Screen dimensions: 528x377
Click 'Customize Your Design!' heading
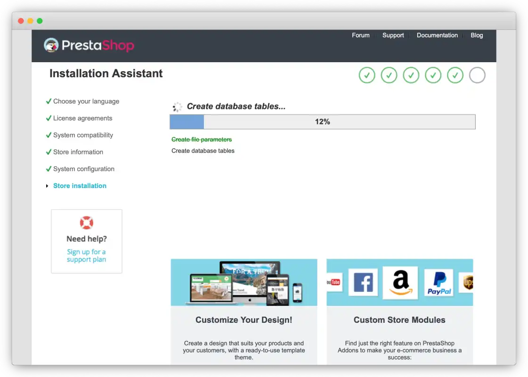point(244,320)
